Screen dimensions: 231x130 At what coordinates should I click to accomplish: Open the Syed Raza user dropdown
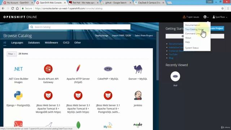(220, 17)
